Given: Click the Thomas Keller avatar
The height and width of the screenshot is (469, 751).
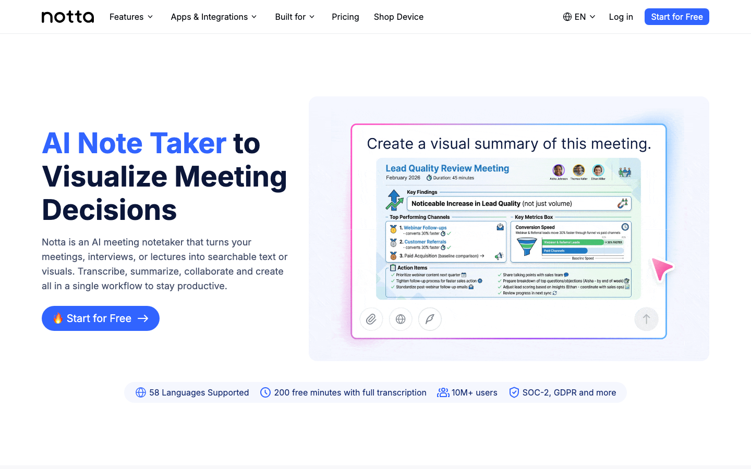Looking at the screenshot, I should click(578, 170).
